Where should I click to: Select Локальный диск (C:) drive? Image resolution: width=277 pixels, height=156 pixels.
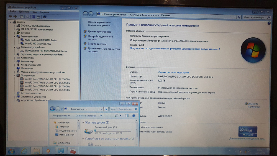(108, 131)
